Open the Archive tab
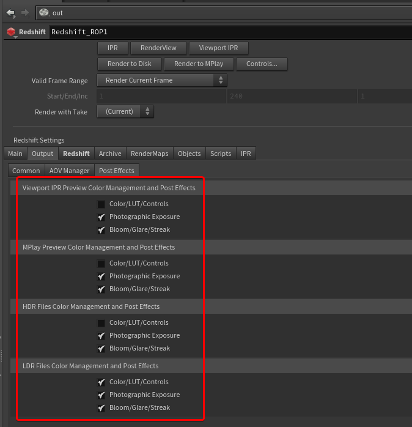 coord(110,154)
